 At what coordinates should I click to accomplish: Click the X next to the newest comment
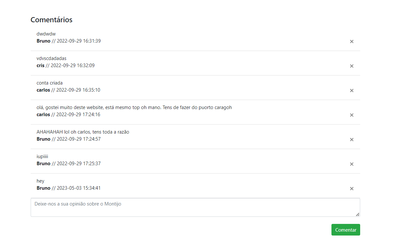(x=351, y=188)
